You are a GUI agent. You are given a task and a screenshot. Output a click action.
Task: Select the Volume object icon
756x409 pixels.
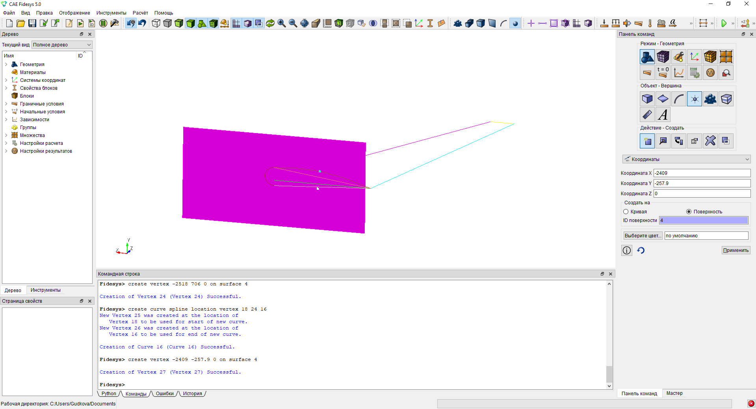pyautogui.click(x=647, y=99)
